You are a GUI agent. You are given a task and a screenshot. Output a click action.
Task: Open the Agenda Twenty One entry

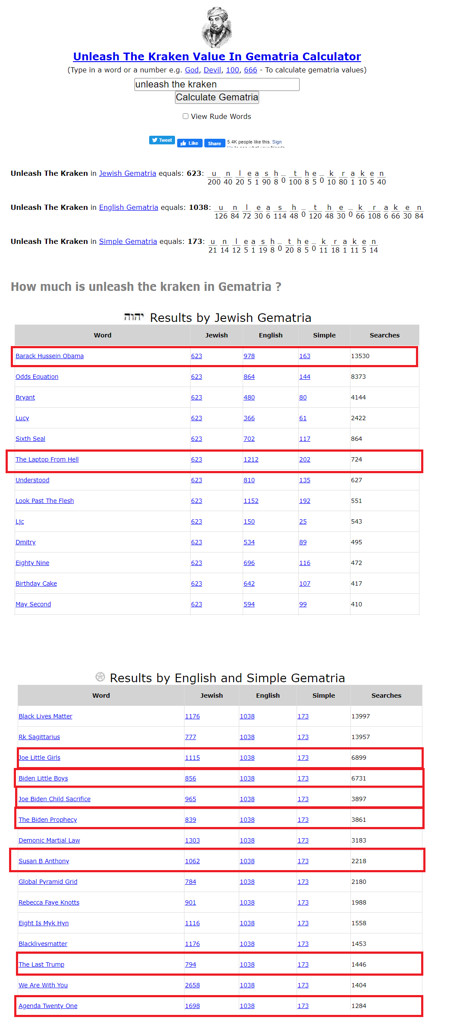[48, 1006]
